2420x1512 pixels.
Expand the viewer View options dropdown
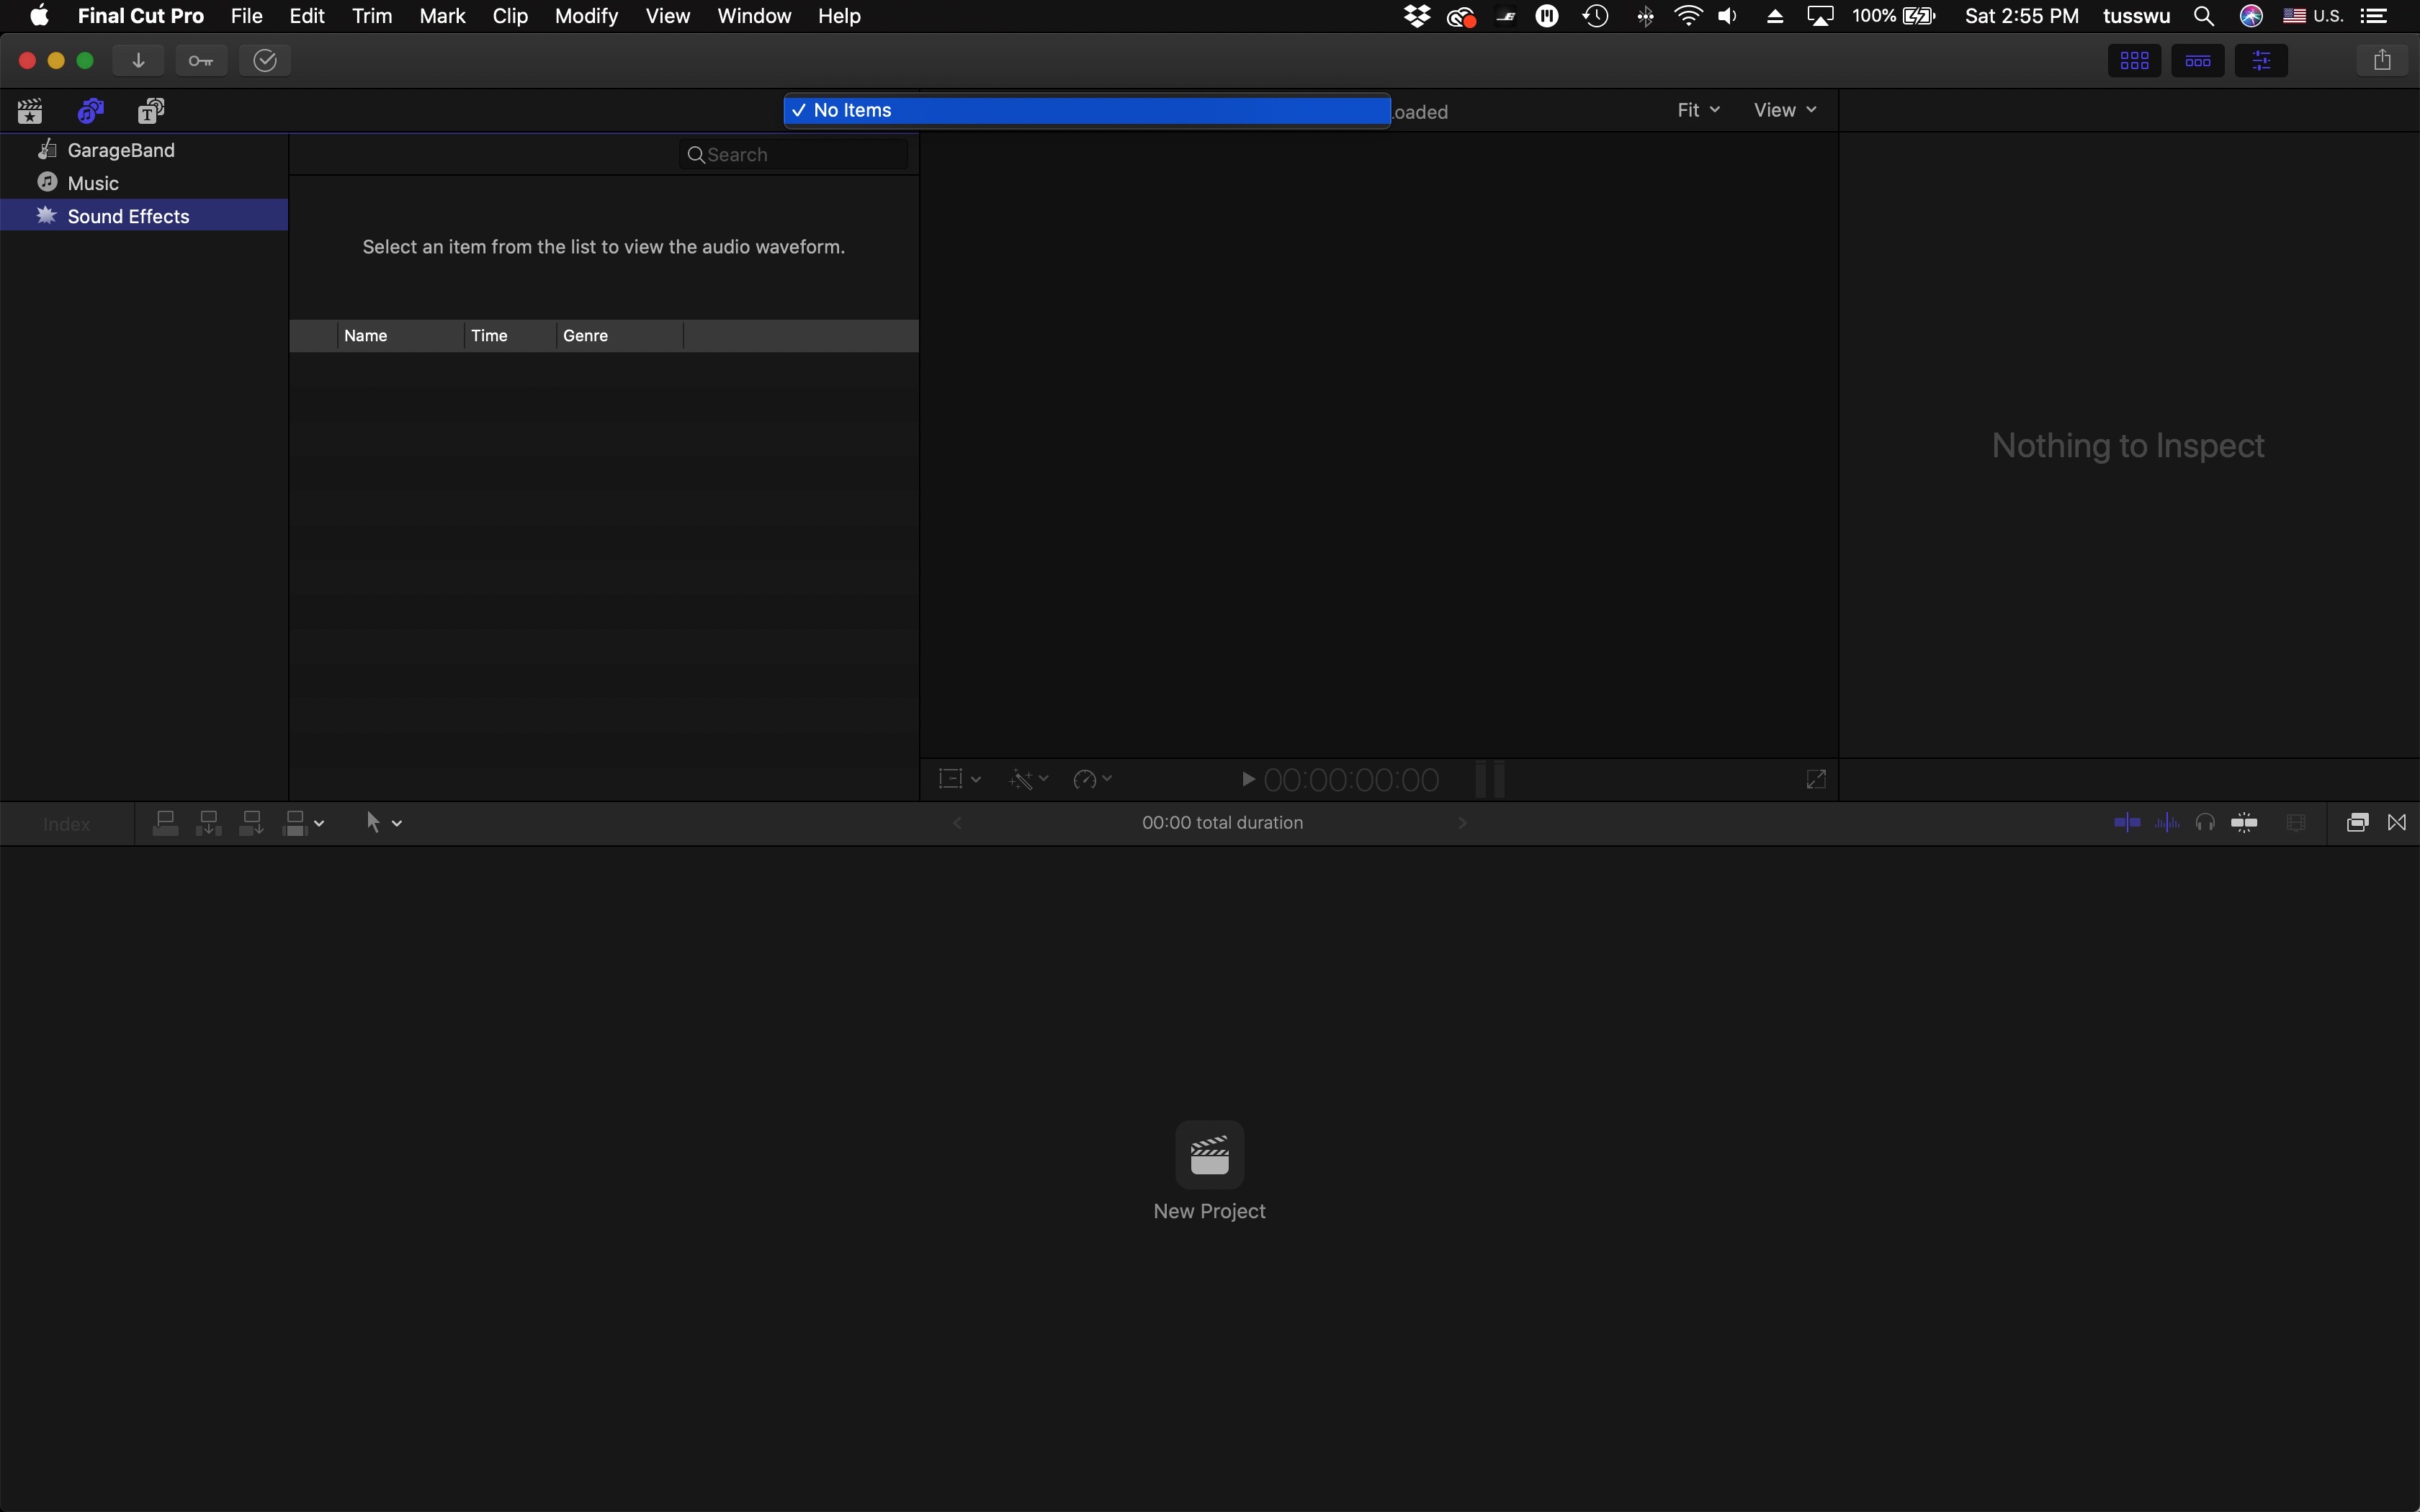[x=1785, y=110]
